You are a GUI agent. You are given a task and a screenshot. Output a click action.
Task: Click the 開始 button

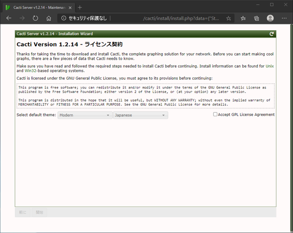tap(40, 212)
